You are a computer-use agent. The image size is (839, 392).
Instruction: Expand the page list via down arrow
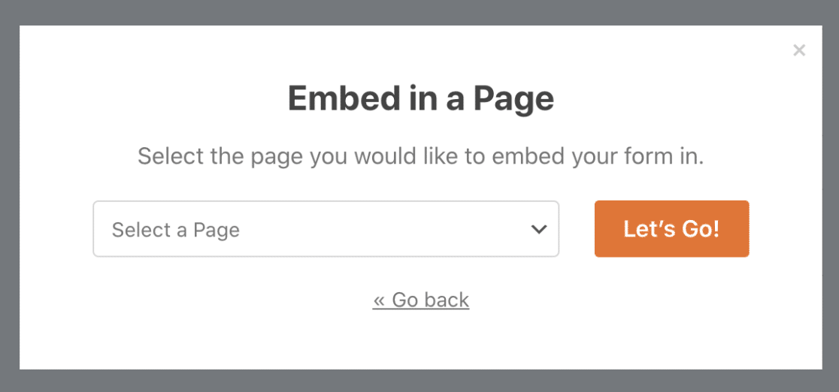[x=538, y=229]
